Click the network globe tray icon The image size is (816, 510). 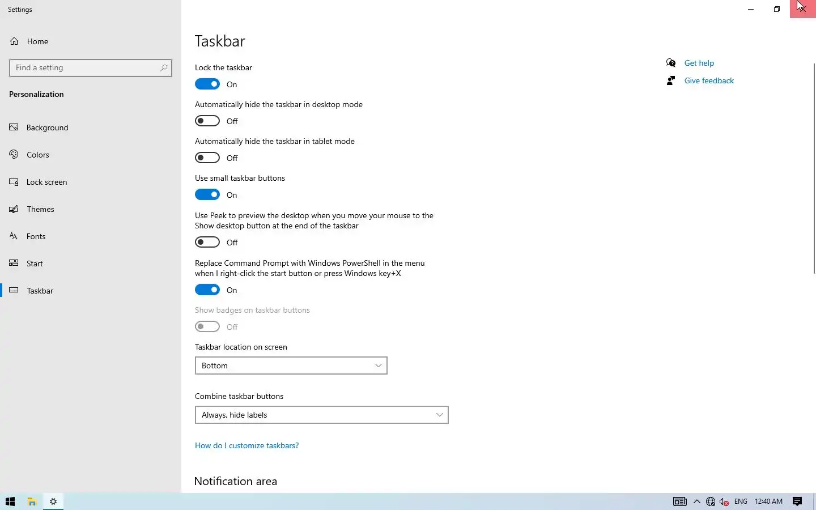tap(711, 501)
